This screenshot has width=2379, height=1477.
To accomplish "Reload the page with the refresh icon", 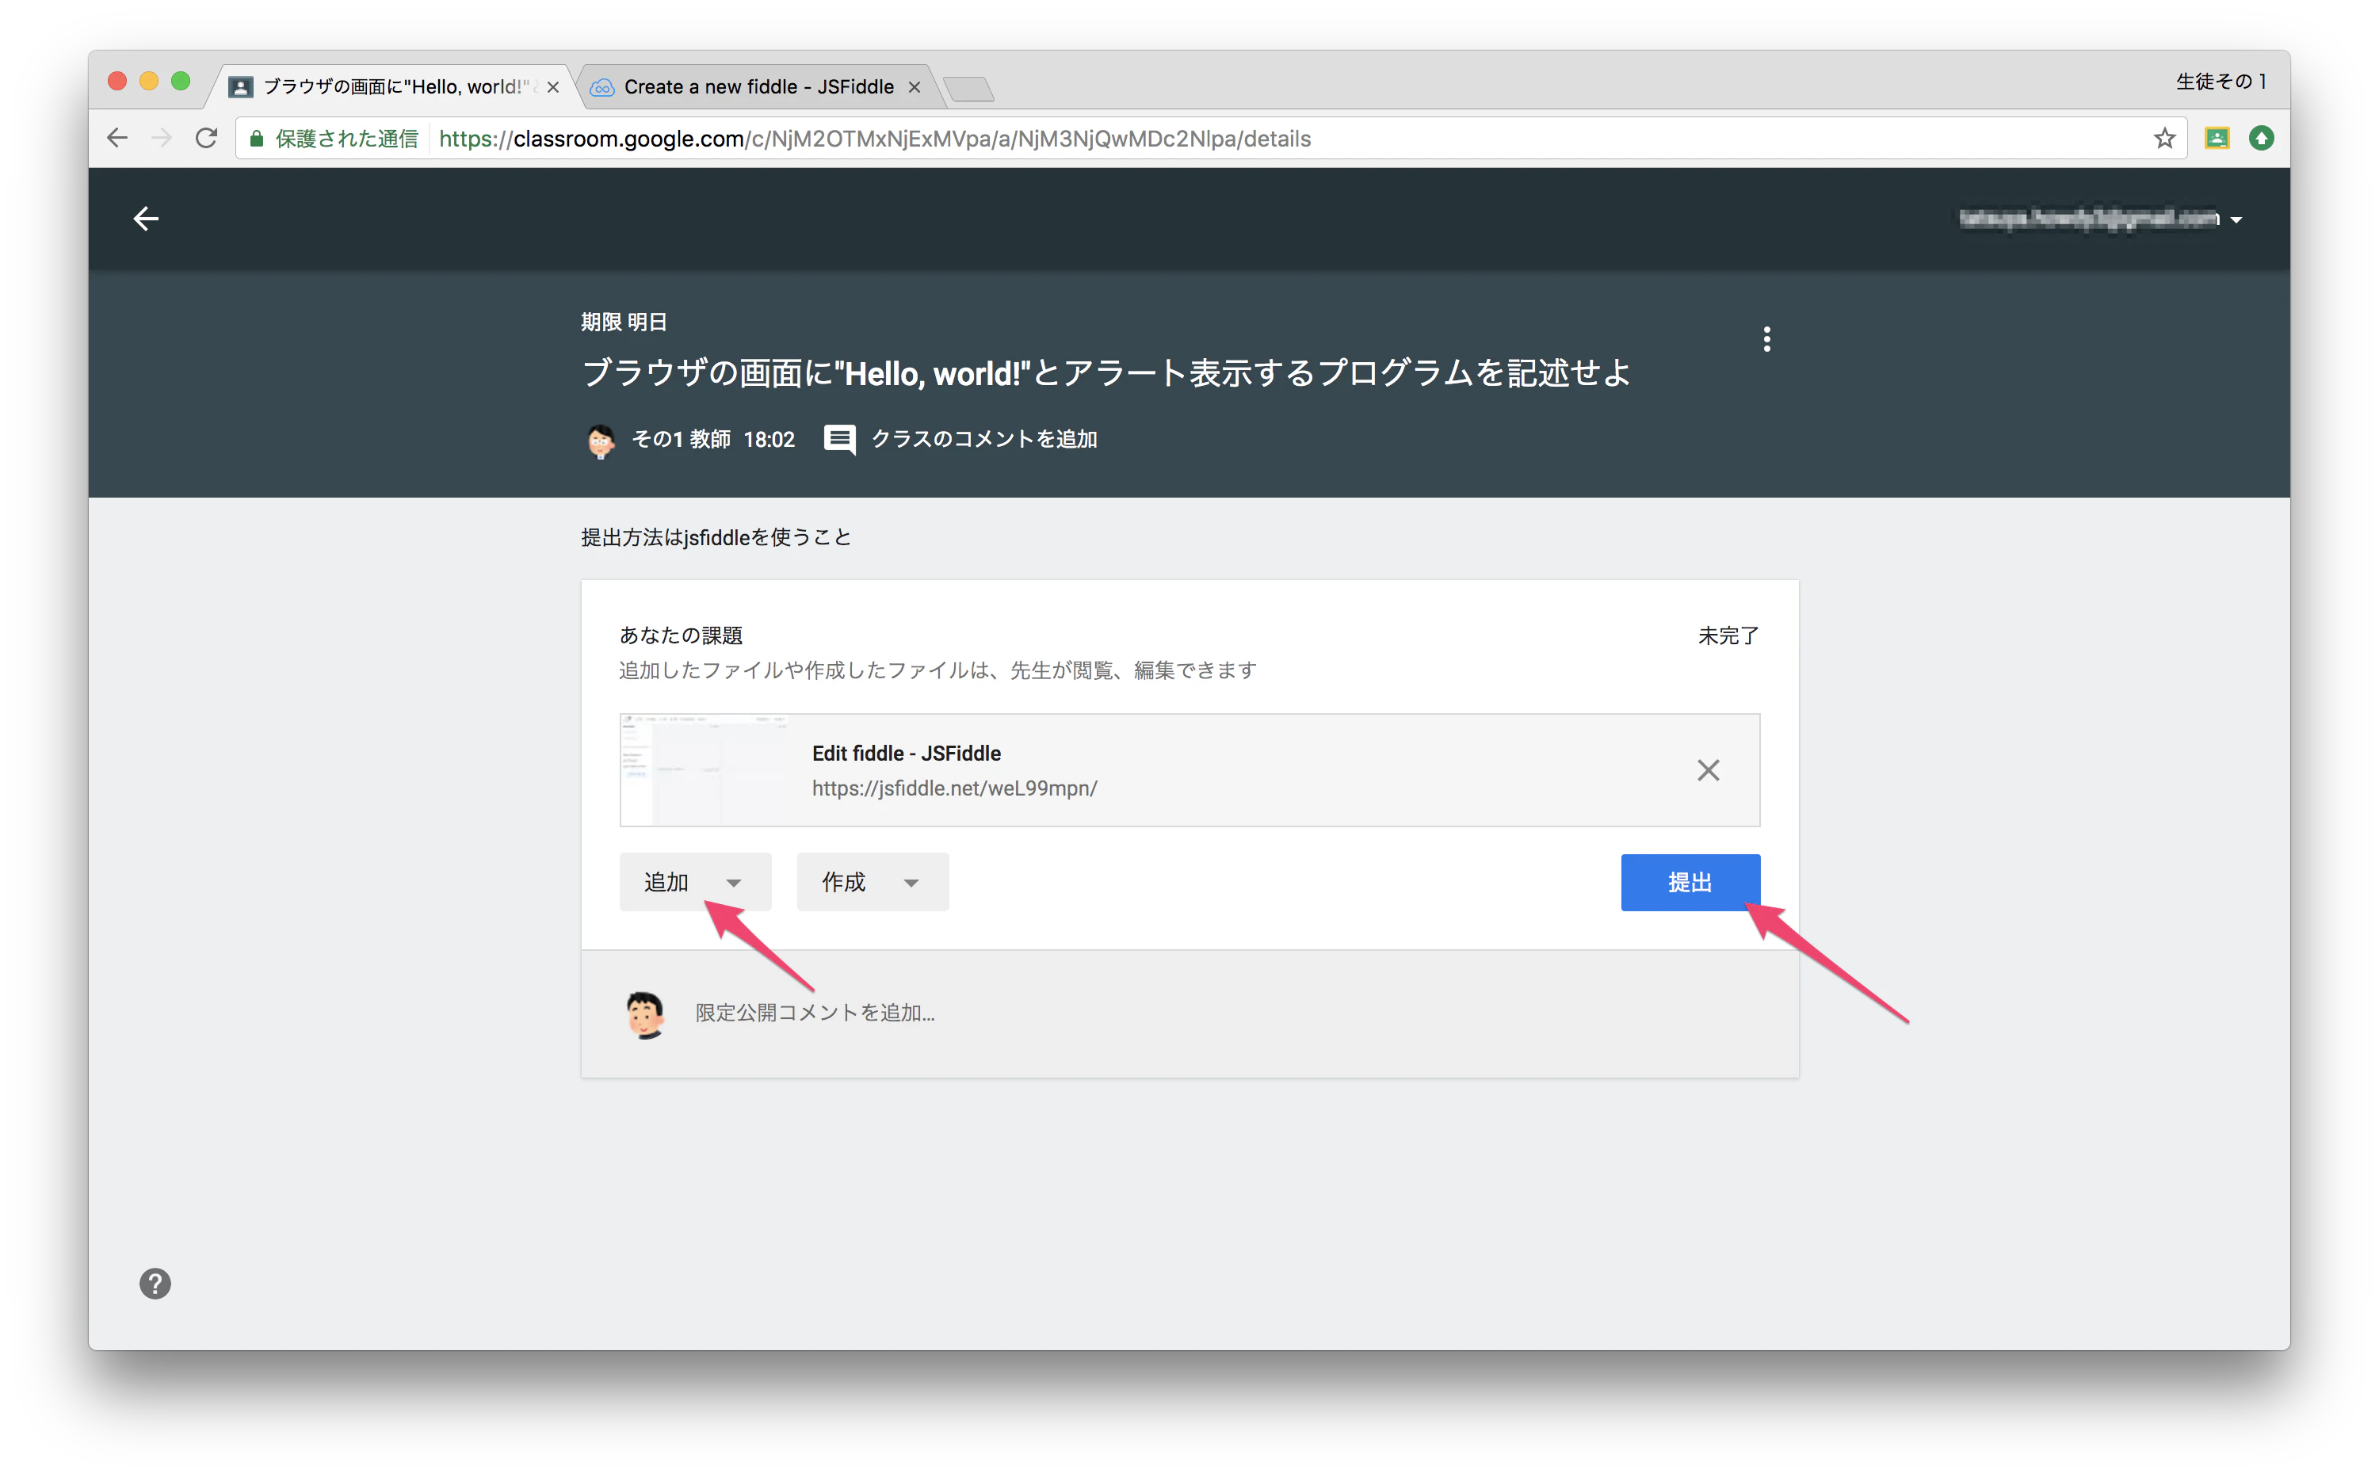I will click(x=206, y=138).
